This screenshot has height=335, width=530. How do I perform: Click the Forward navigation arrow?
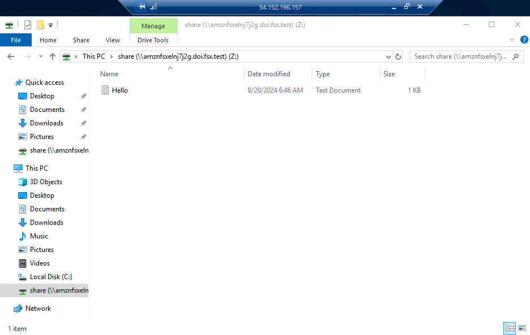tap(27, 56)
